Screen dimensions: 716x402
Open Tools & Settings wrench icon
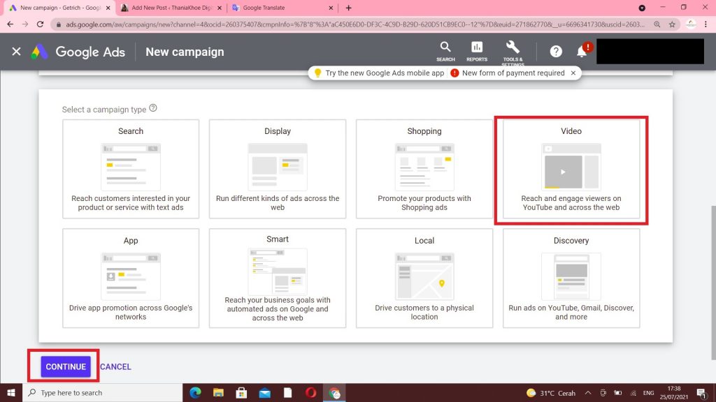pos(513,51)
